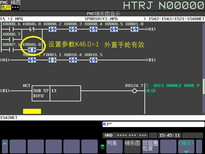The width and height of the screenshot is (205, 154).
Task: Click the X0000.6 normally-open contact
Action: pos(12,29)
